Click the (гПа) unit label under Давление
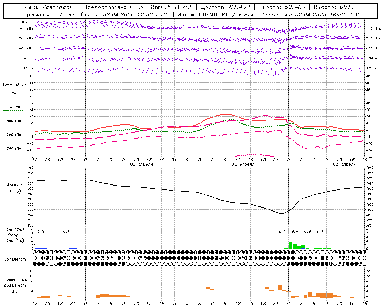 pos(15,191)
